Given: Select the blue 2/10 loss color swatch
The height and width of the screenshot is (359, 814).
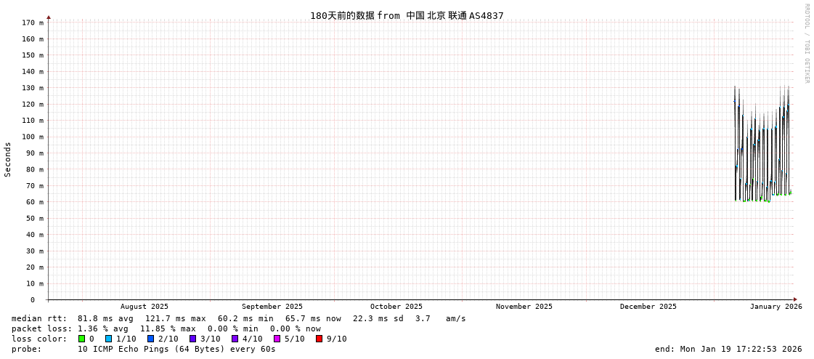Looking at the screenshot, I should tap(150, 339).
